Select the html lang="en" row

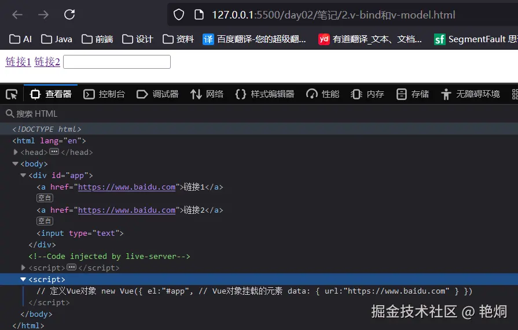[259, 140]
